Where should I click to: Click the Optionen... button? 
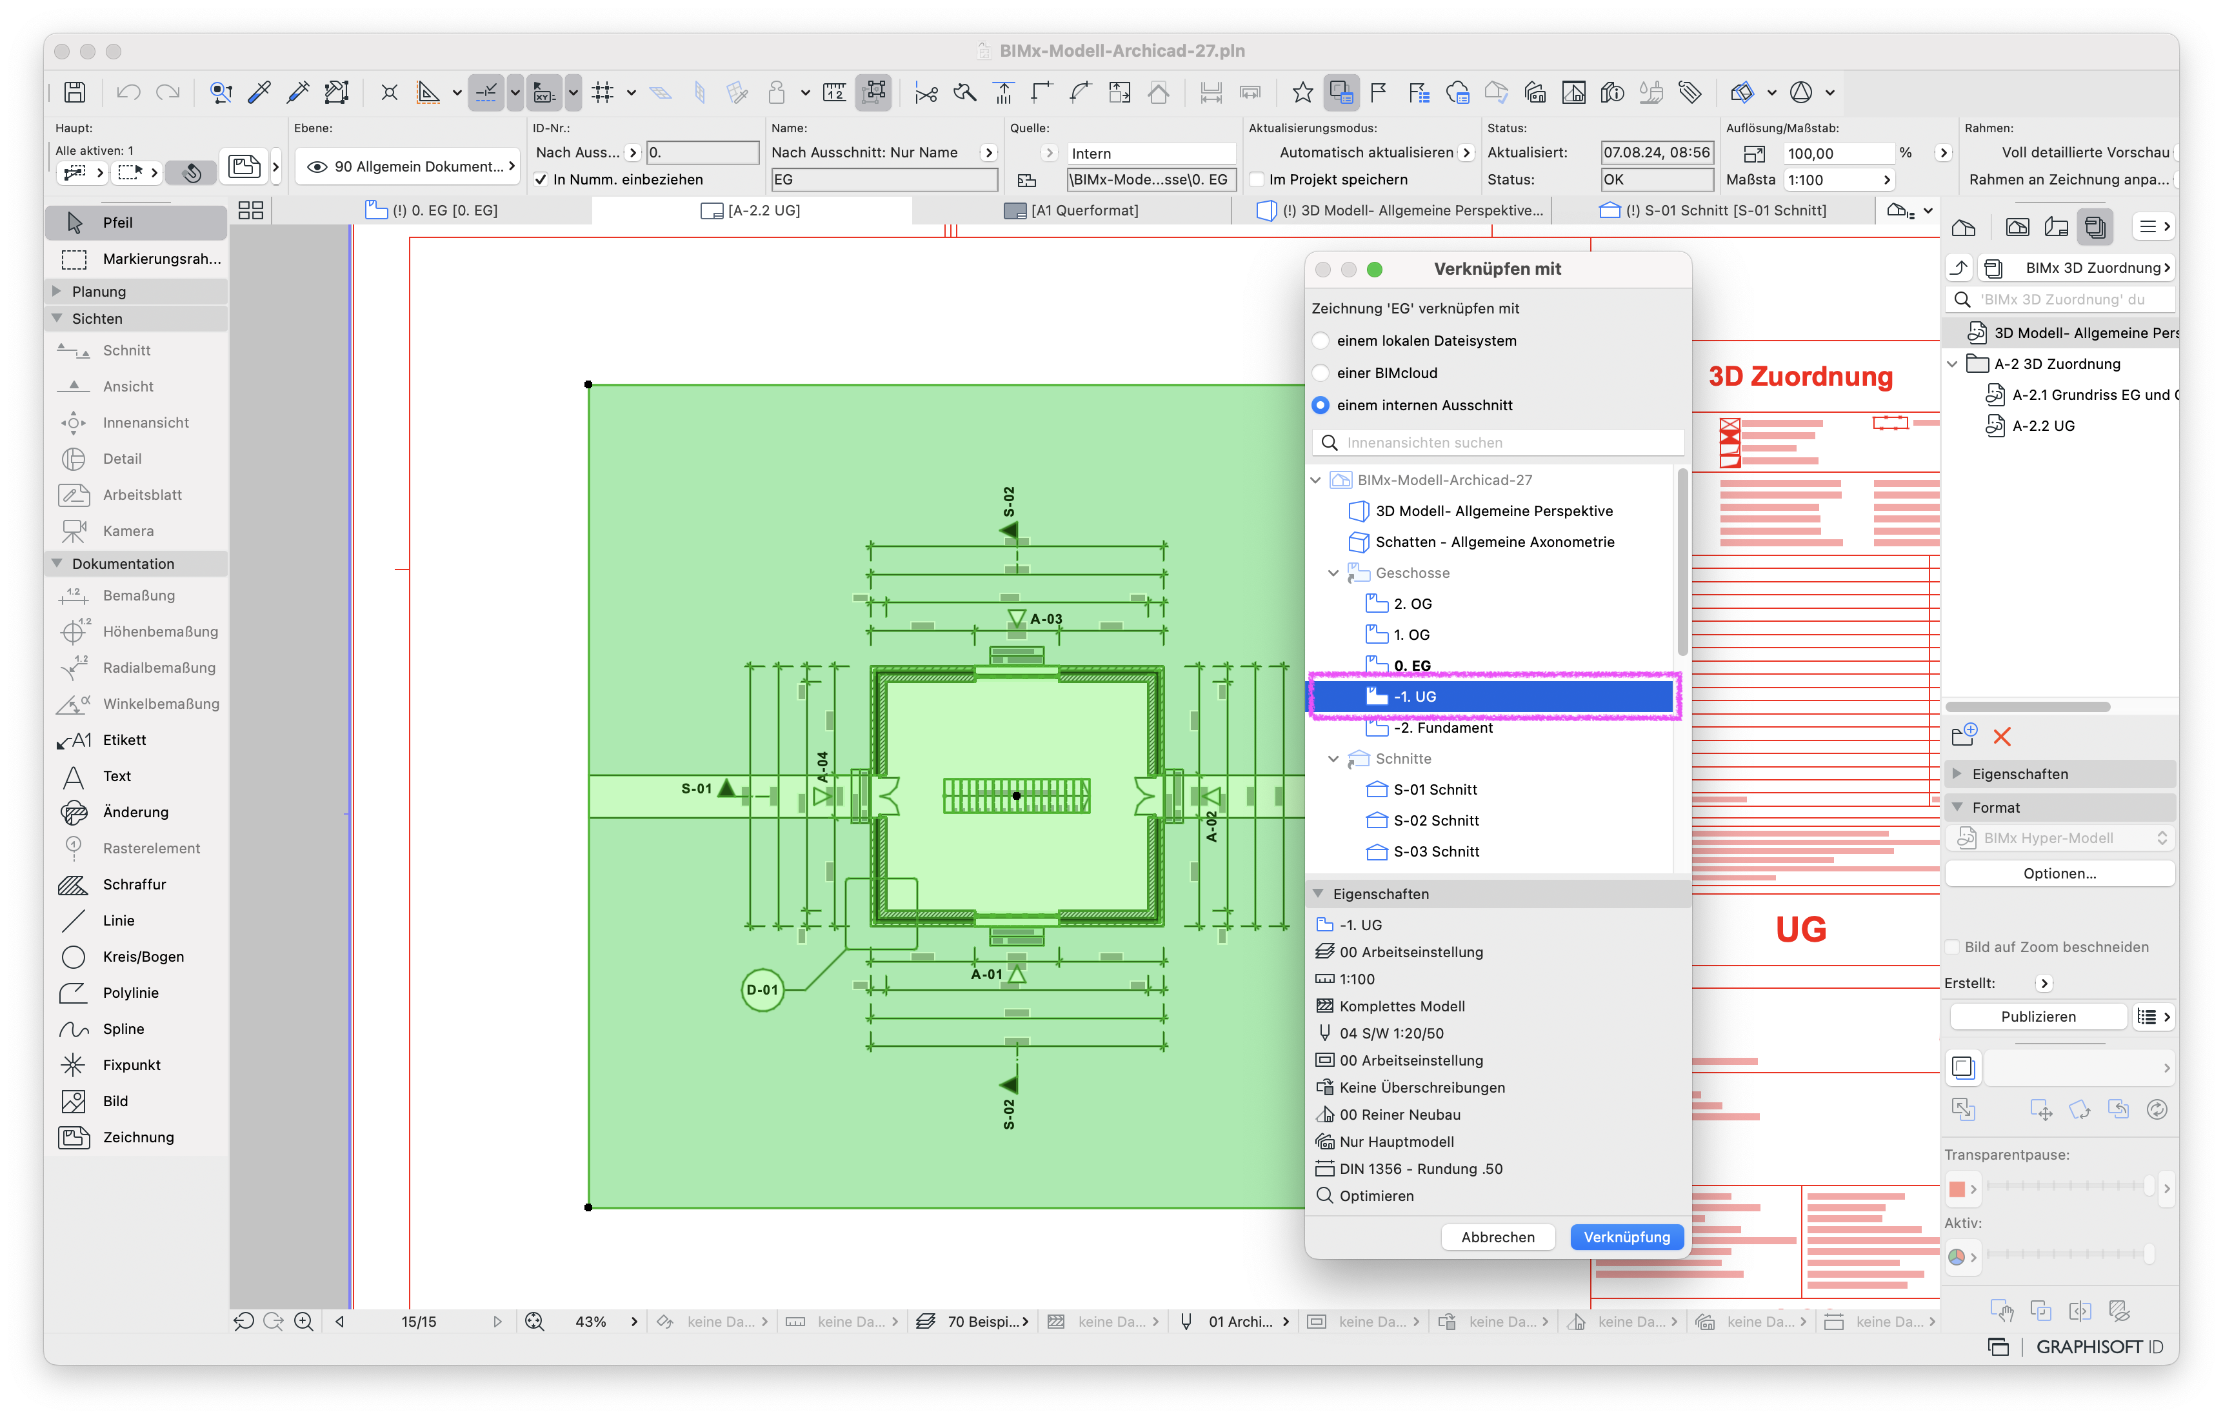(2060, 873)
